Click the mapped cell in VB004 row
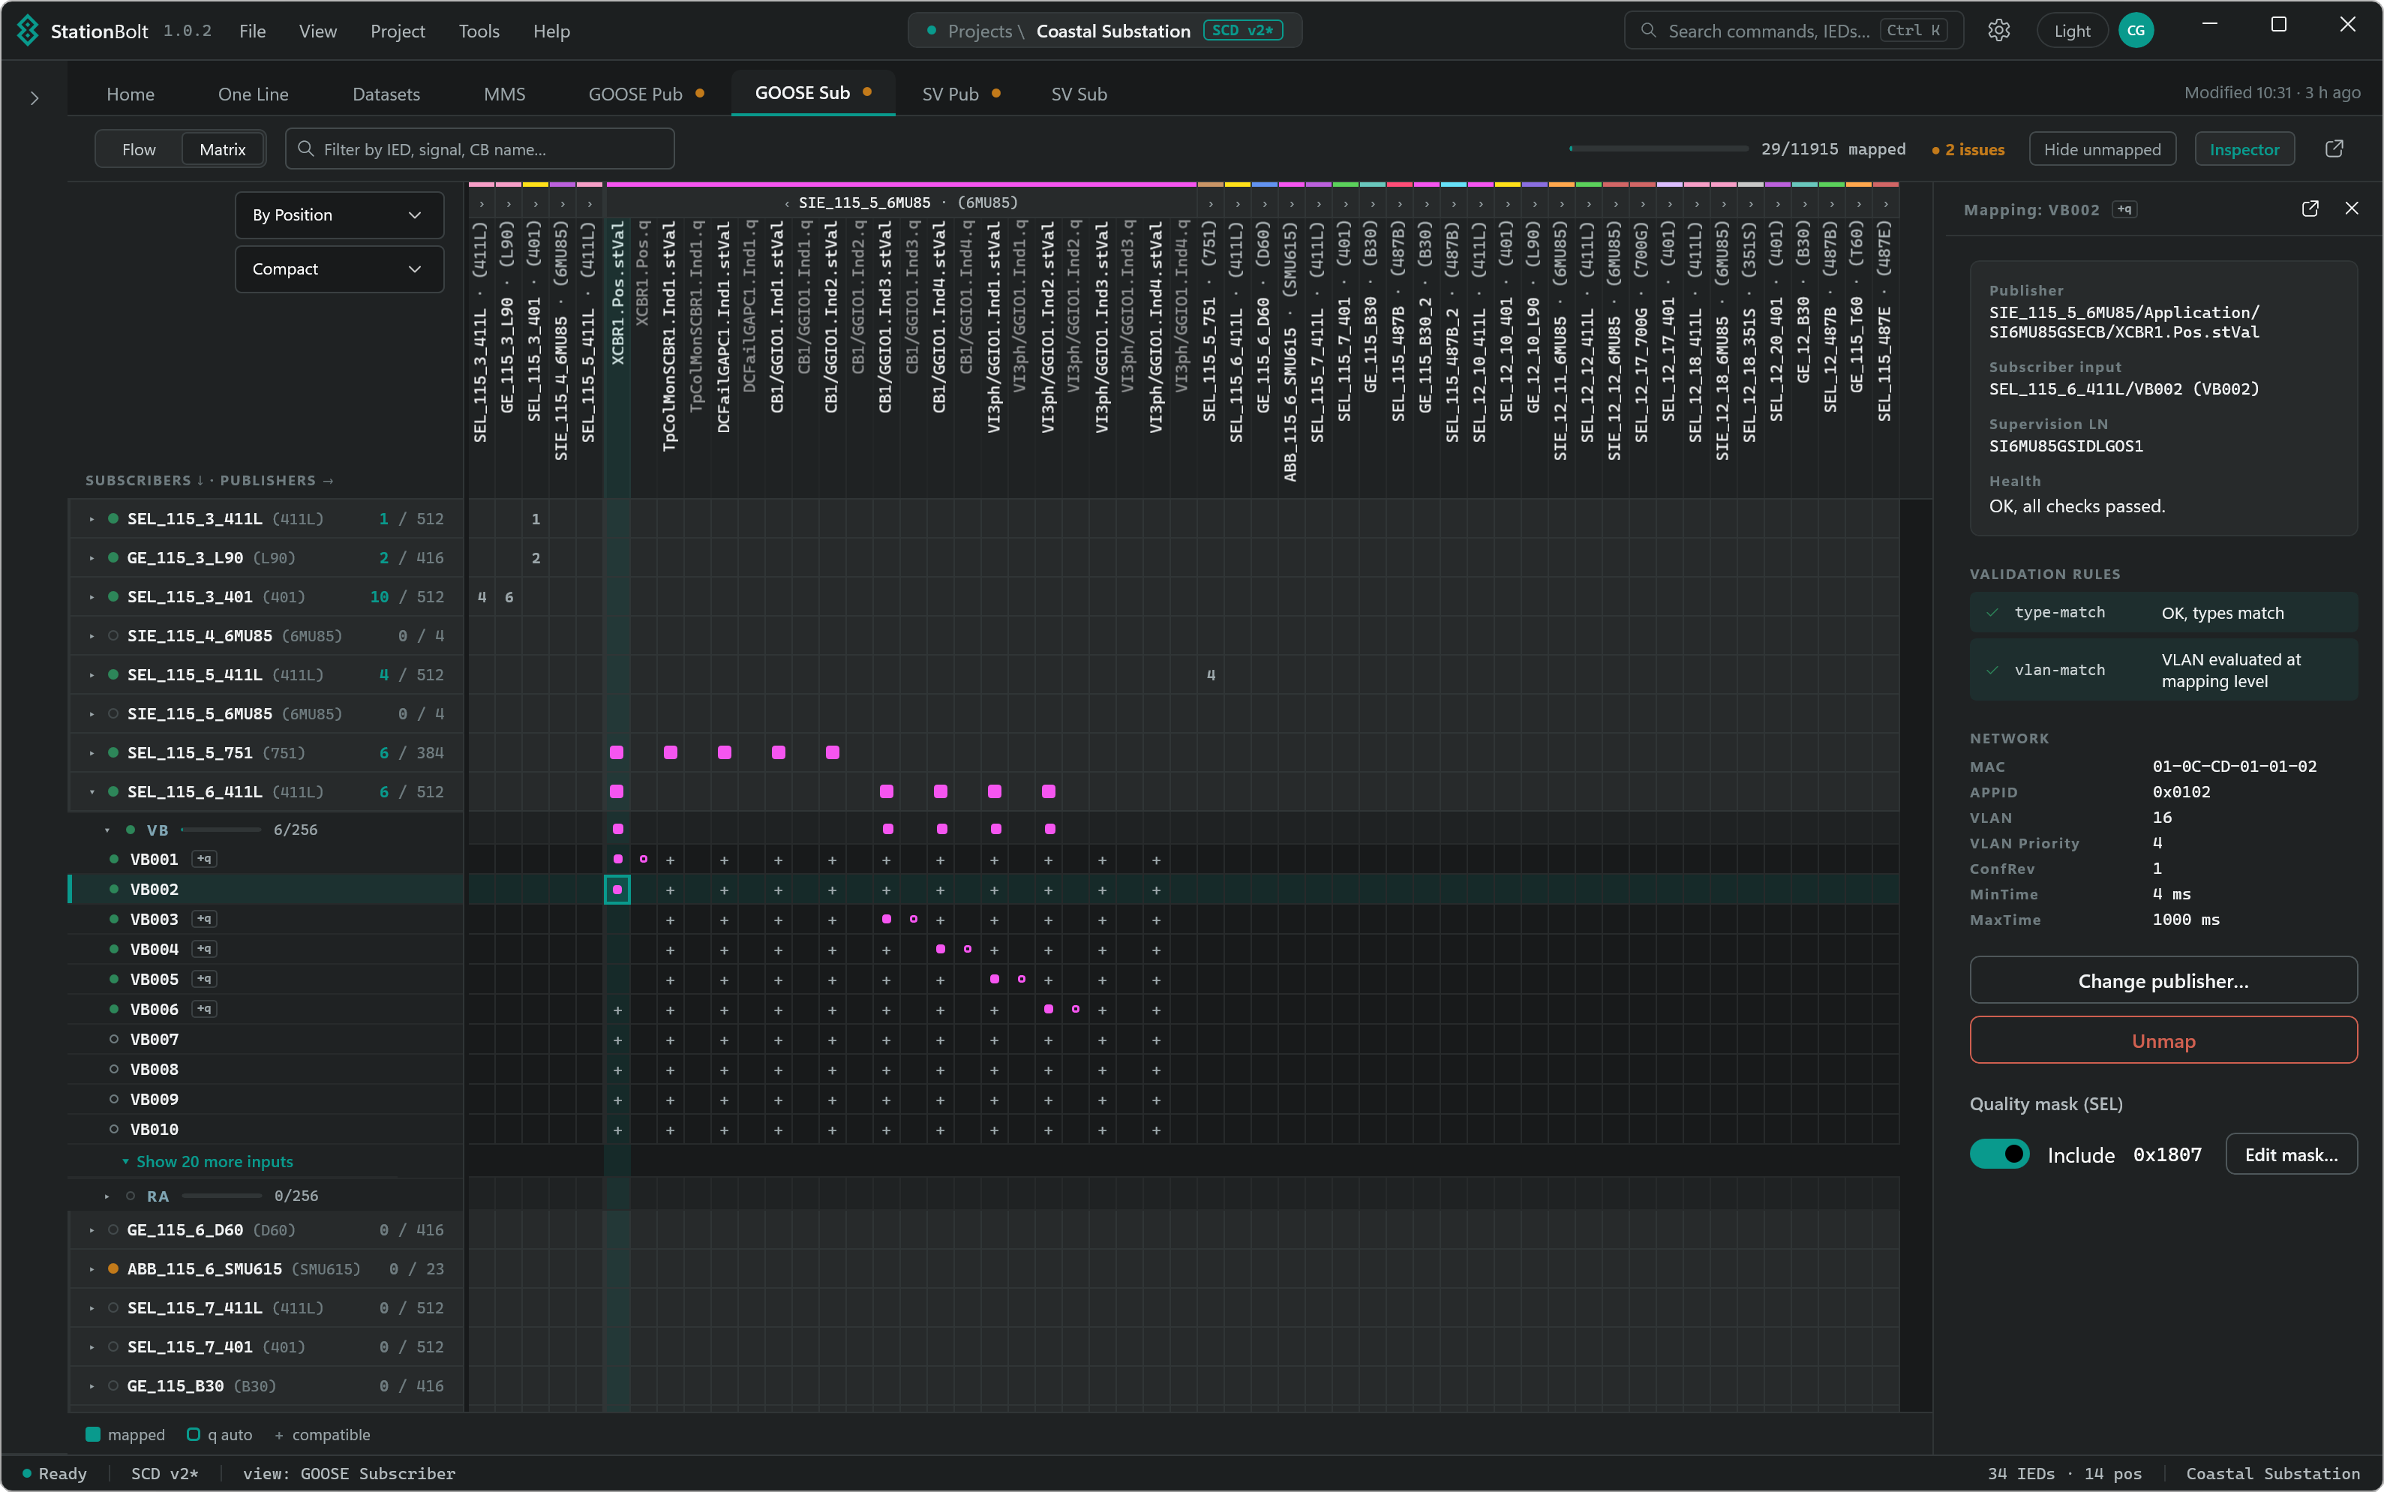Viewport: 2384px width, 1492px height. [941, 949]
